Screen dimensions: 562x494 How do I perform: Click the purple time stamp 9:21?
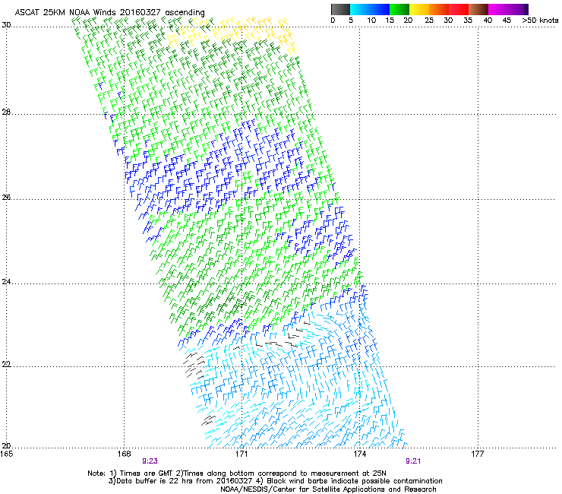[x=413, y=461]
